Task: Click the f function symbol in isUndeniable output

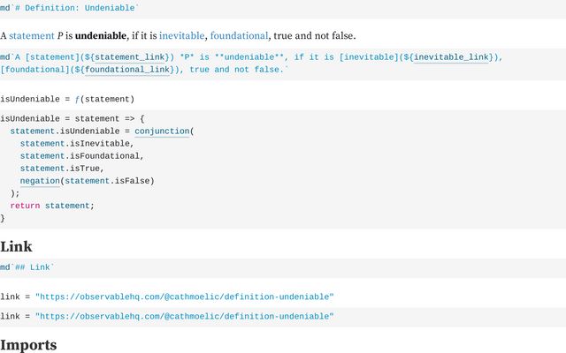Action: (77, 100)
